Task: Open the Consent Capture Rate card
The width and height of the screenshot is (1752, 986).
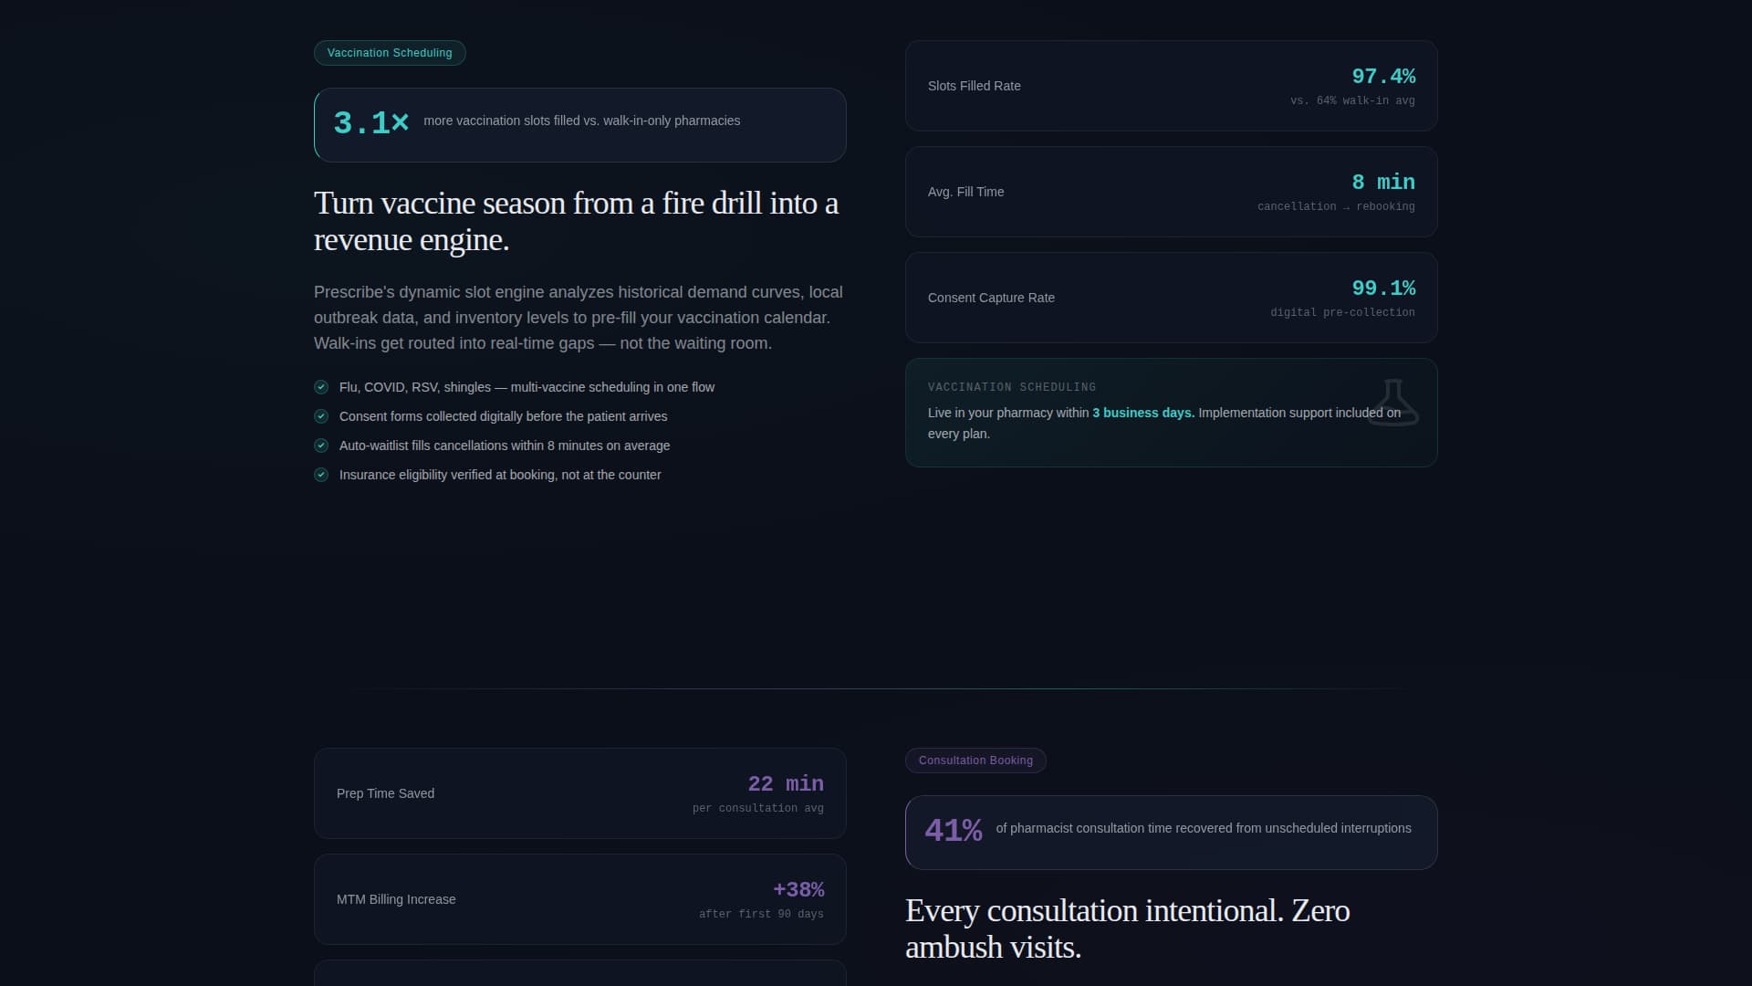Action: point(1171,298)
